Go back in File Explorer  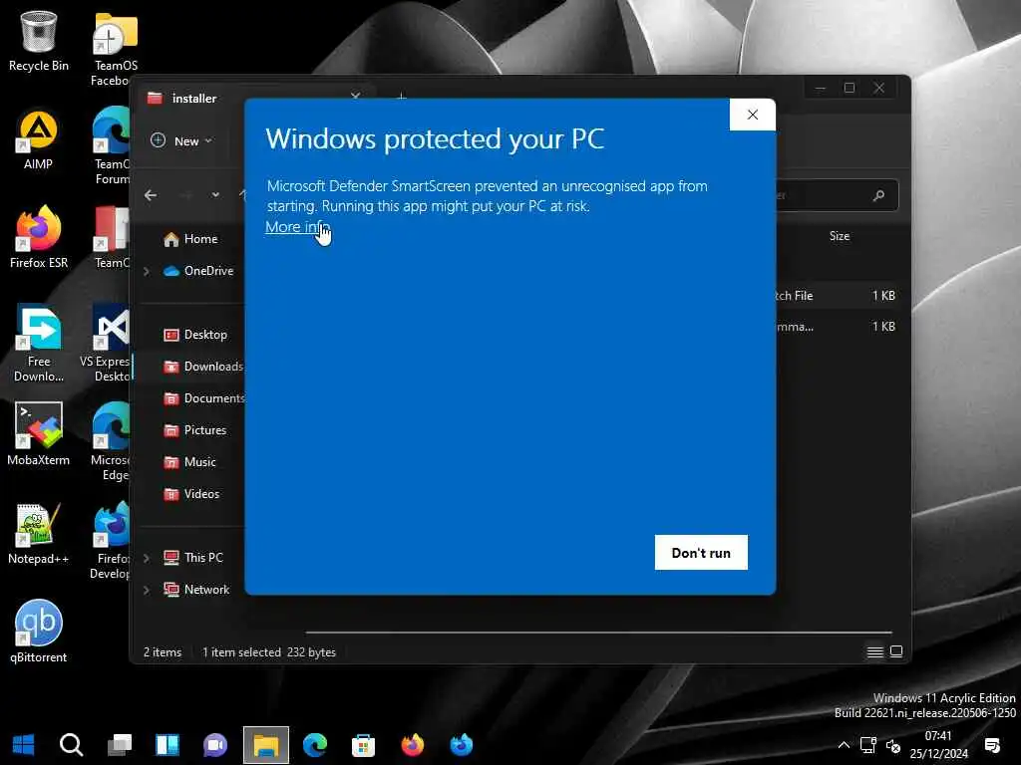pos(152,195)
